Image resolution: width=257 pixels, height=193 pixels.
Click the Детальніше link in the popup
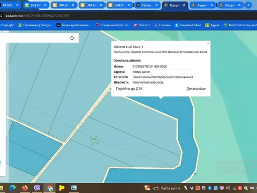pyautogui.click(x=196, y=89)
